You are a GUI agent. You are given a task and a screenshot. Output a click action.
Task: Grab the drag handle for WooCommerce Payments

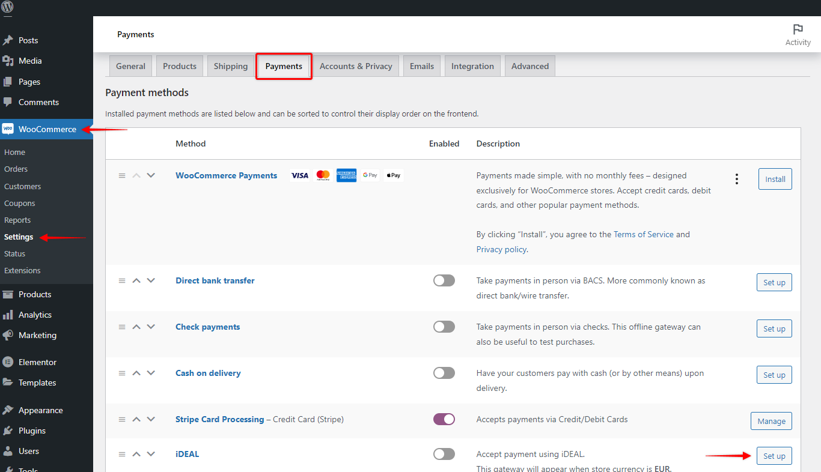(122, 176)
